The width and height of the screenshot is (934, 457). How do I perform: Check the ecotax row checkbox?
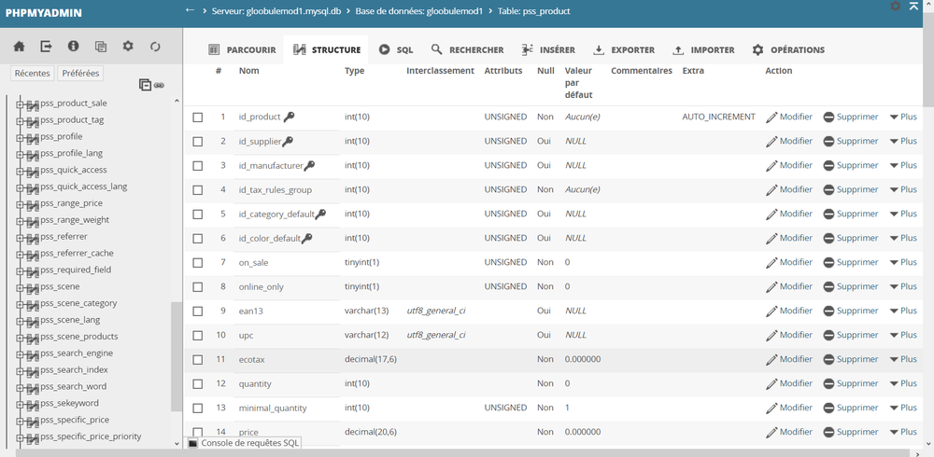coord(198,360)
